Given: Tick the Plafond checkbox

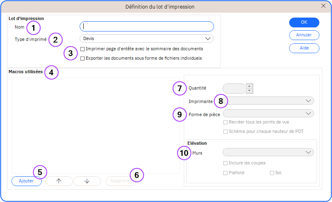Looking at the screenshot, I should pos(225,173).
